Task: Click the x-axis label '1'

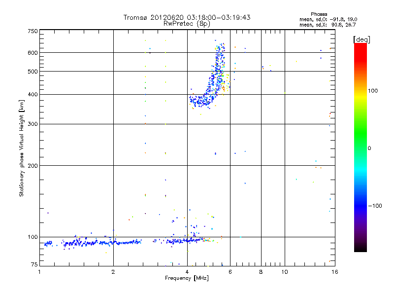Action: point(40,272)
